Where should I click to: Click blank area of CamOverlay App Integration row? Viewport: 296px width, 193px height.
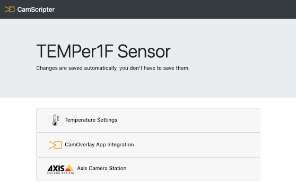coord(196,145)
